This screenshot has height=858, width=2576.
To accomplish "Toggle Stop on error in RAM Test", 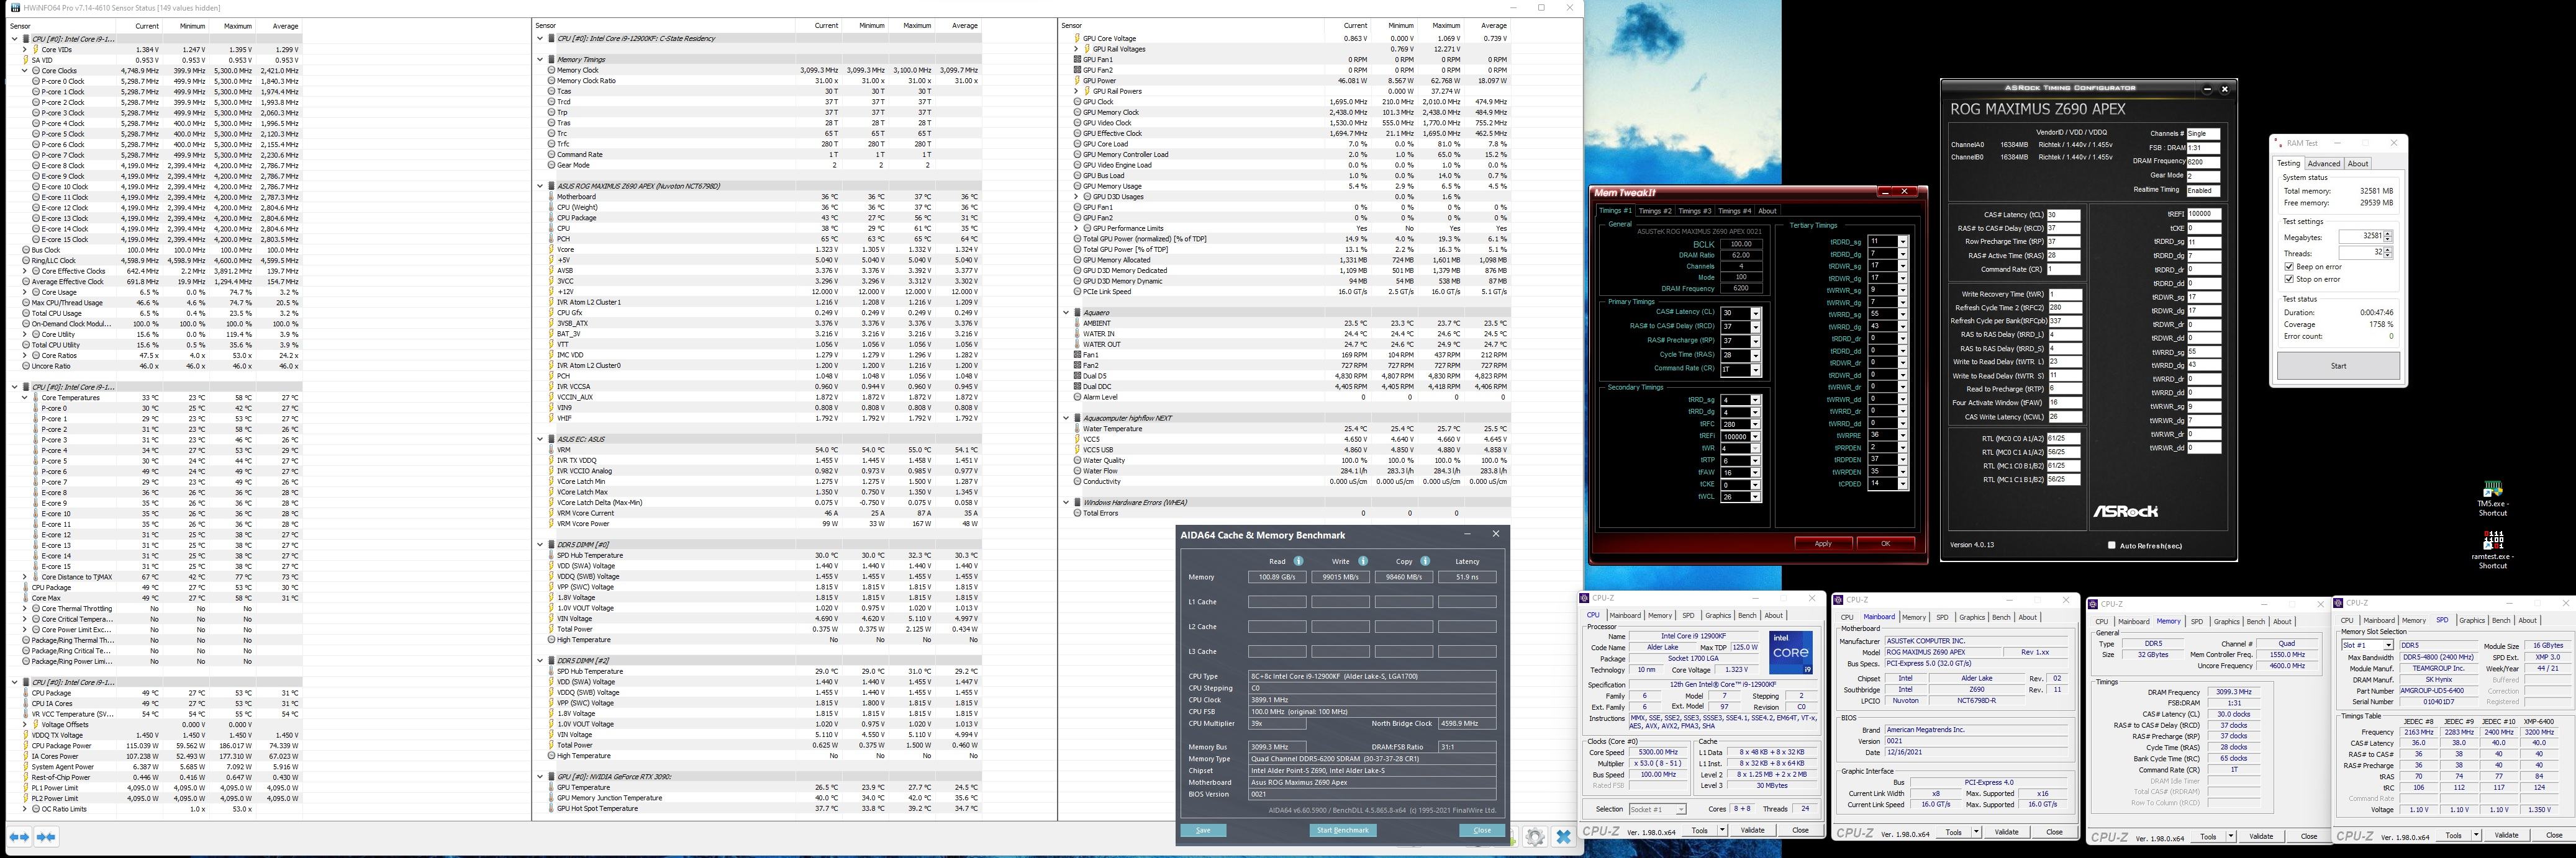I will (2289, 279).
